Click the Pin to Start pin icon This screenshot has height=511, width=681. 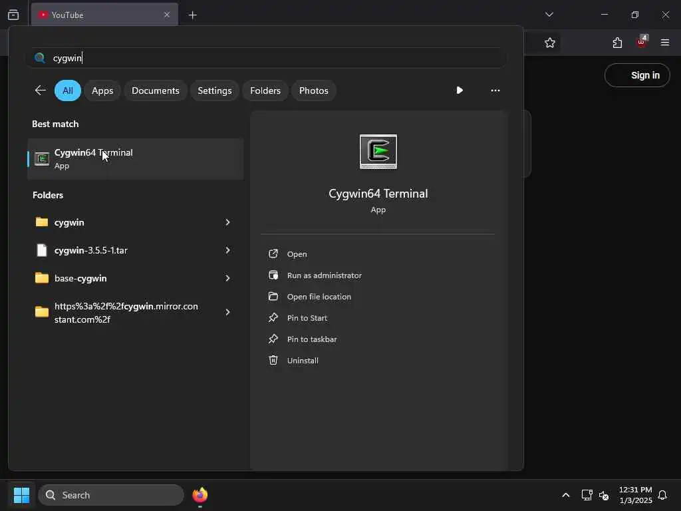273,317
